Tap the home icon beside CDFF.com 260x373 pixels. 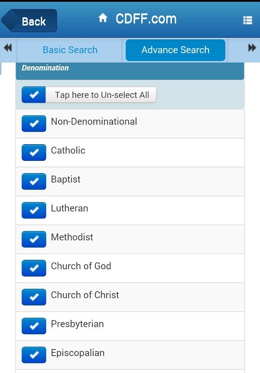pos(103,18)
